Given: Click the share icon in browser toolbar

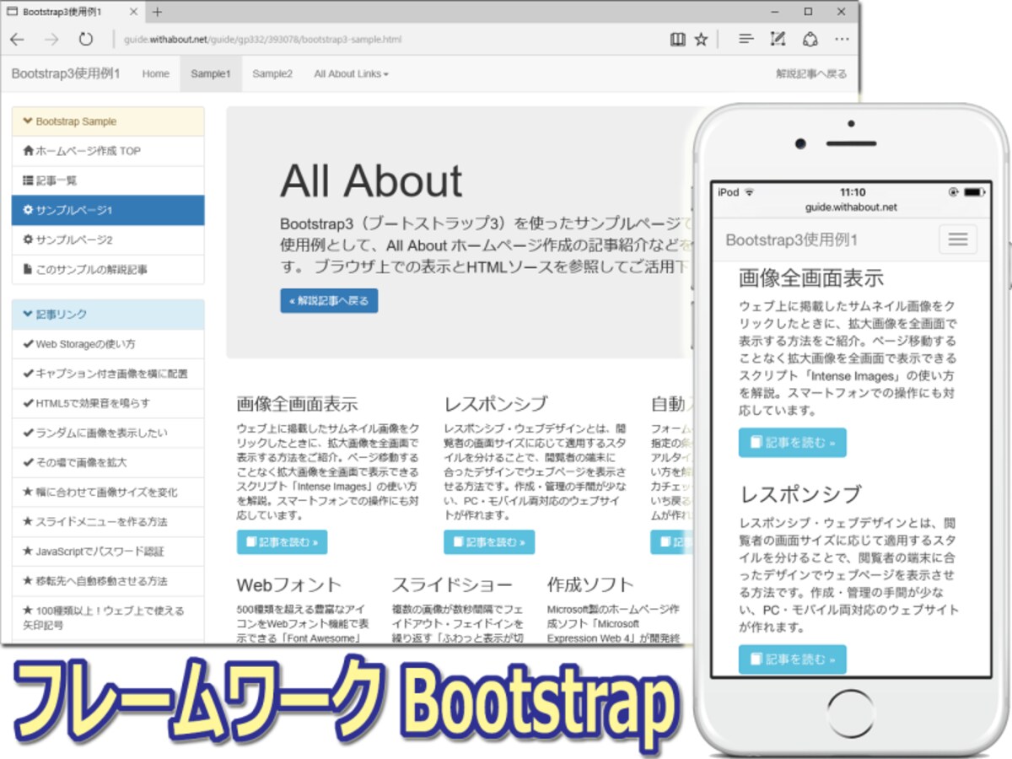Looking at the screenshot, I should click(810, 40).
